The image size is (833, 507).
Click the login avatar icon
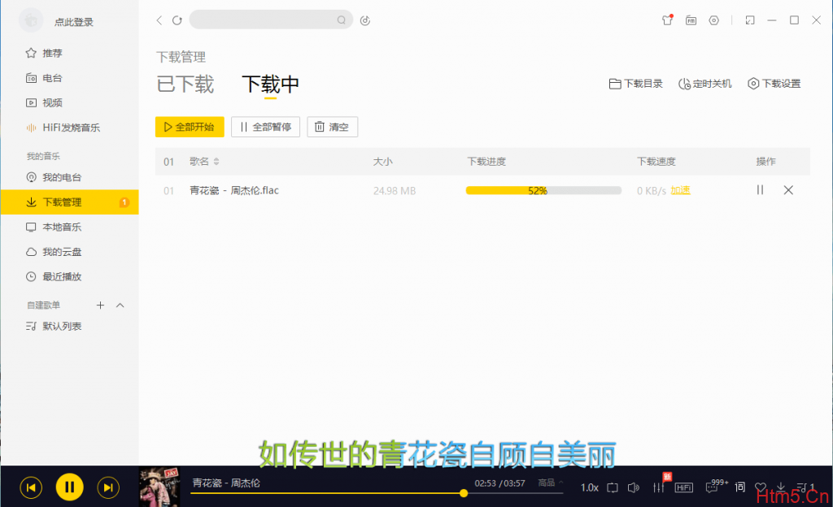[31, 20]
